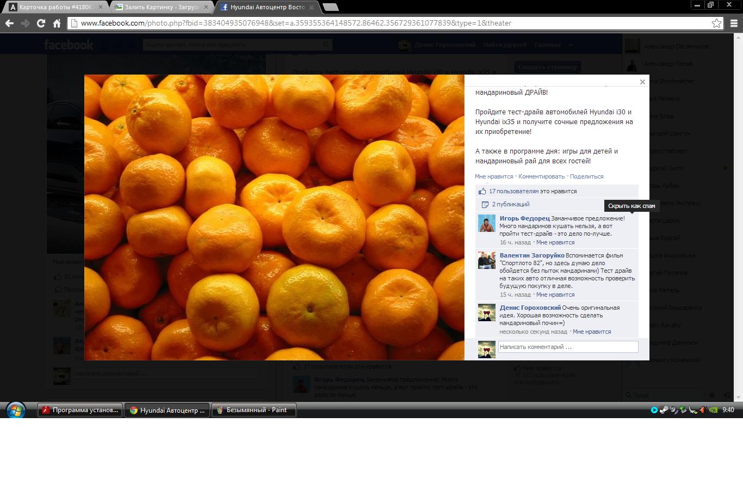Screen dimensions: 743x478
Task: Click Игорь Федорец's comment avatar
Action: tap(487, 223)
